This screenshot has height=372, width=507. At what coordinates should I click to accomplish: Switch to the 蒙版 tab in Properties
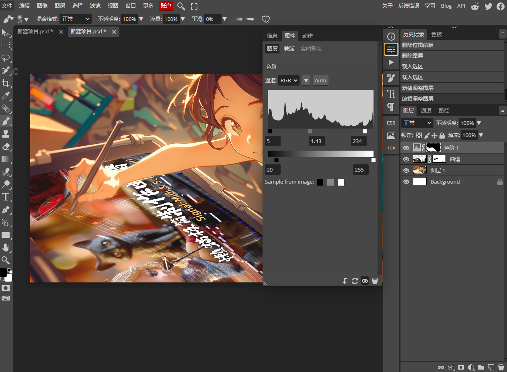click(289, 49)
